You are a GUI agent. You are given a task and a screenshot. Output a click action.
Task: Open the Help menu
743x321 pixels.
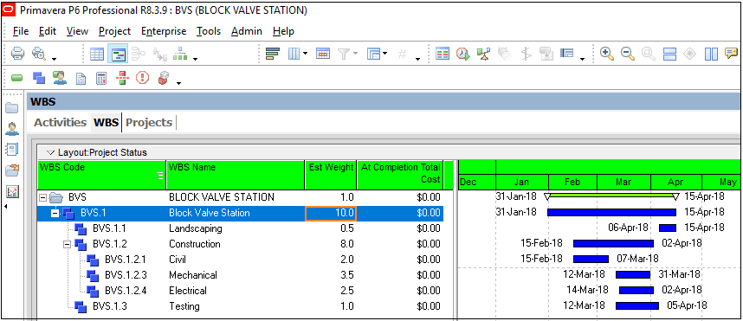click(x=283, y=31)
